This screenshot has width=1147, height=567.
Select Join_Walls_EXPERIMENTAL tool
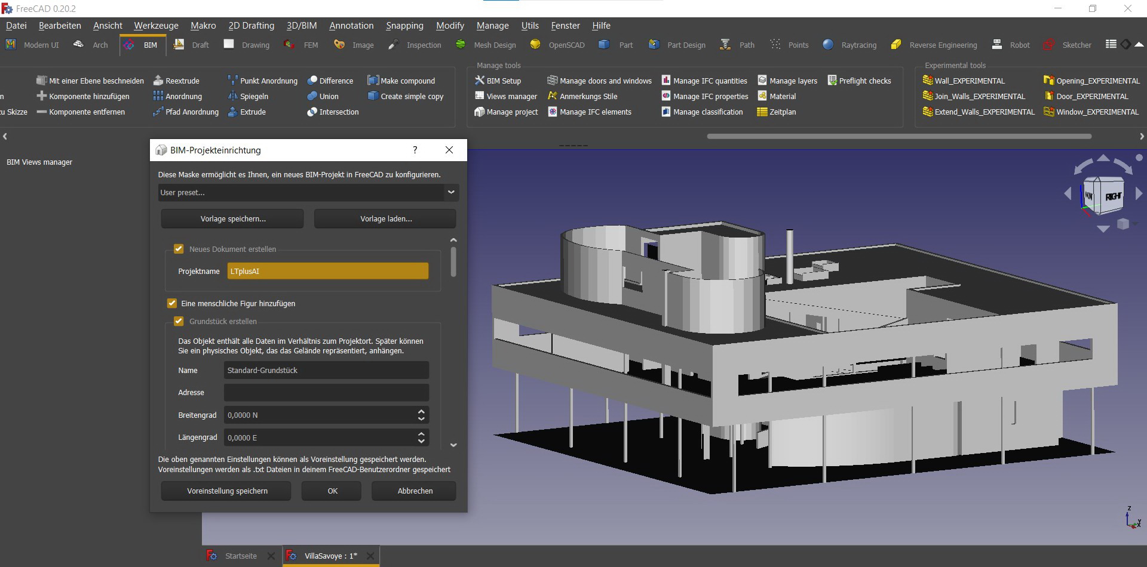tap(974, 96)
